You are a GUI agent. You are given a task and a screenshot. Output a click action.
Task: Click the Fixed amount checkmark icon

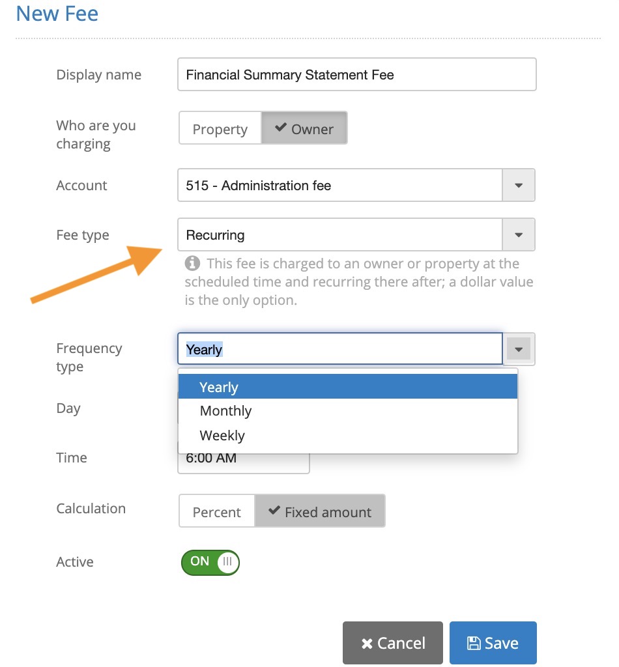click(x=274, y=510)
